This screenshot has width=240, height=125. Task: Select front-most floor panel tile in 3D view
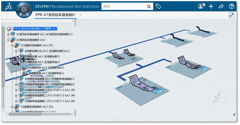click(142, 90)
